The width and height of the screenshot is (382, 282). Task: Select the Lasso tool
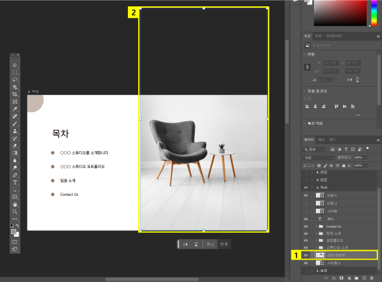(x=15, y=80)
